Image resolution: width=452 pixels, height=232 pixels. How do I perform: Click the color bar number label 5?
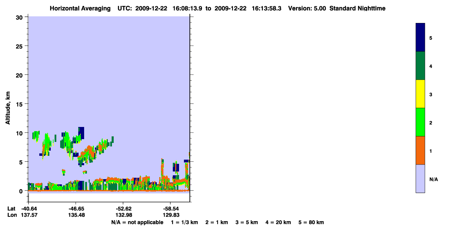click(x=431, y=38)
